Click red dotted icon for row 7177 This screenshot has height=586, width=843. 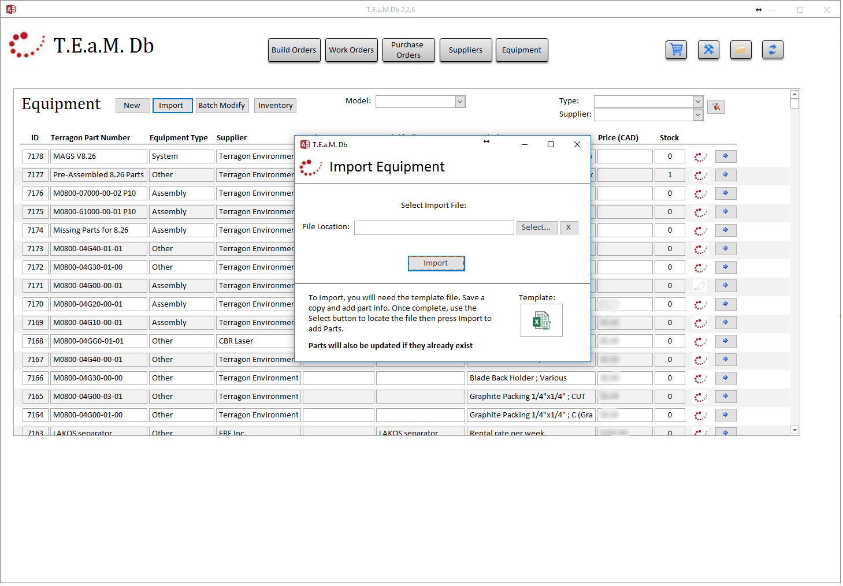point(700,175)
